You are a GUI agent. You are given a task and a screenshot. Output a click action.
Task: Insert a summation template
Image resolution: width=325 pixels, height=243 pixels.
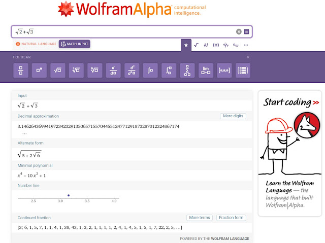[x=187, y=71]
